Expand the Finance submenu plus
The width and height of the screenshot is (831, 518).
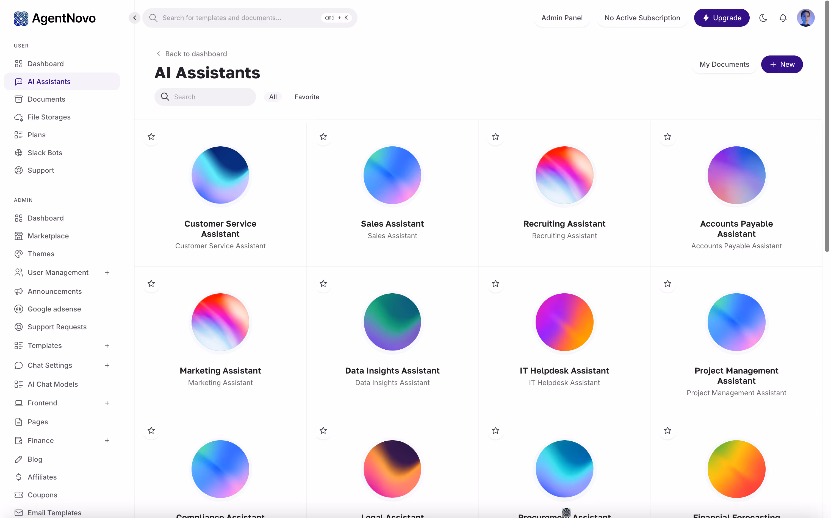(x=107, y=441)
